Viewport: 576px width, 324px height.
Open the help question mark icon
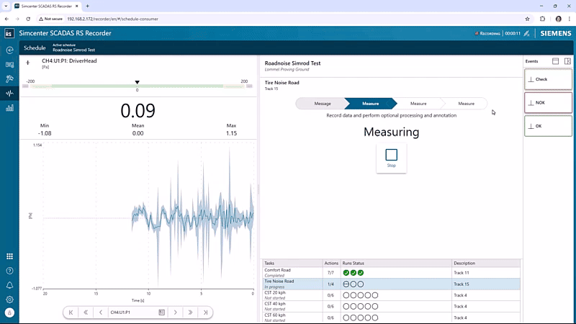[x=9, y=271]
